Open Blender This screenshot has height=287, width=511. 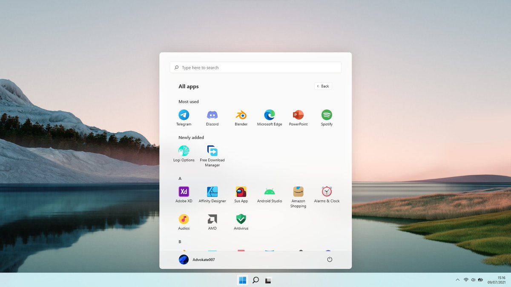pyautogui.click(x=241, y=118)
